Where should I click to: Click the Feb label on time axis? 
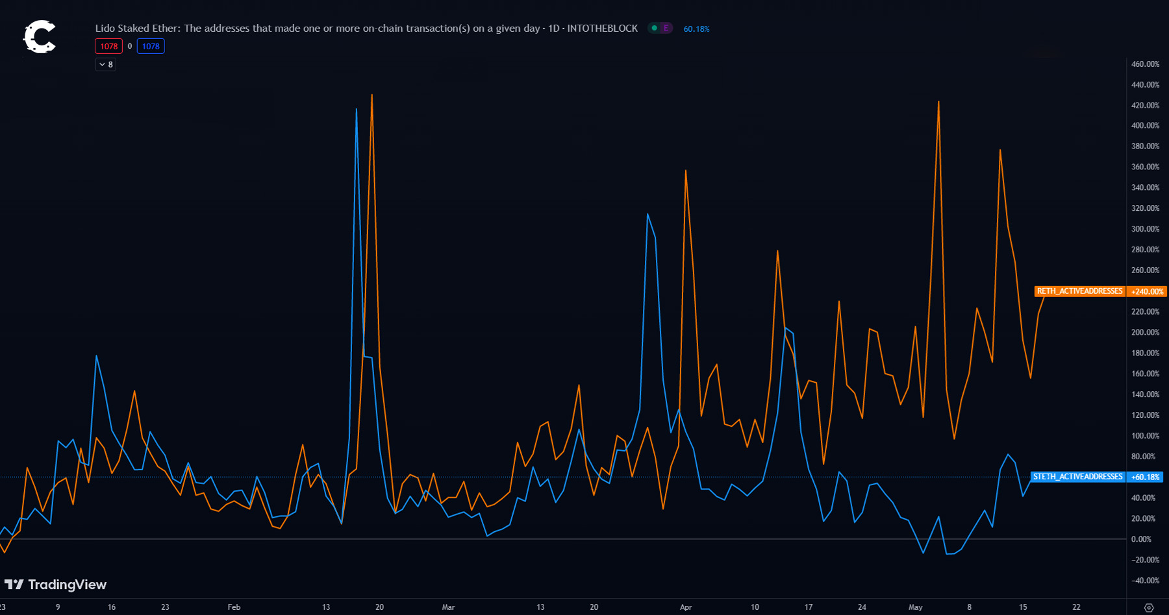pos(234,607)
